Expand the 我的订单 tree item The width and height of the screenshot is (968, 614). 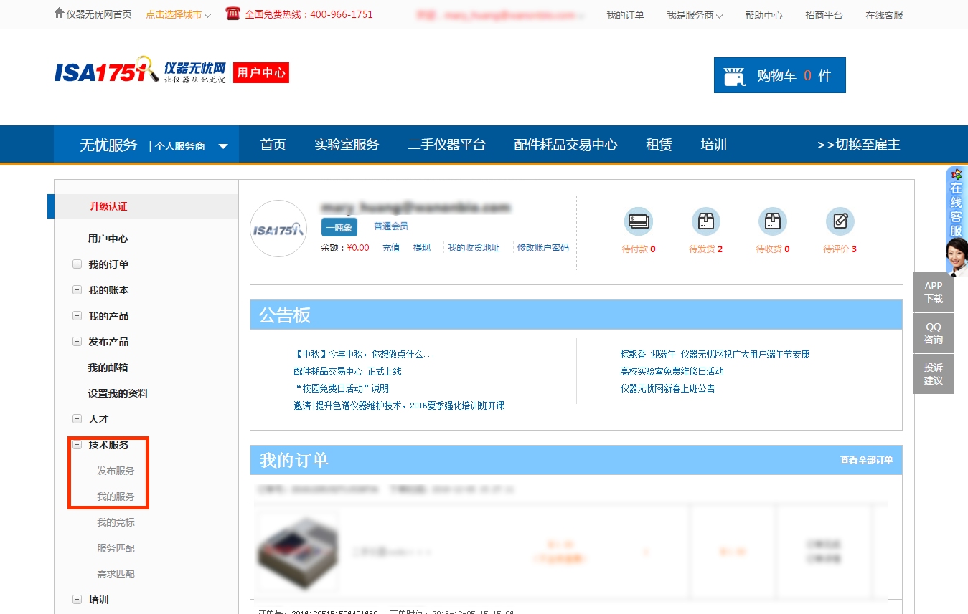[77, 264]
